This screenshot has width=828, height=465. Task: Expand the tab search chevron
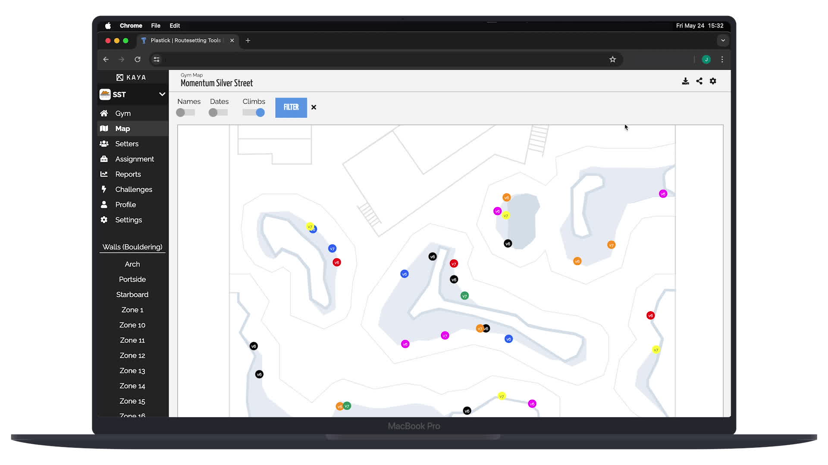723,40
